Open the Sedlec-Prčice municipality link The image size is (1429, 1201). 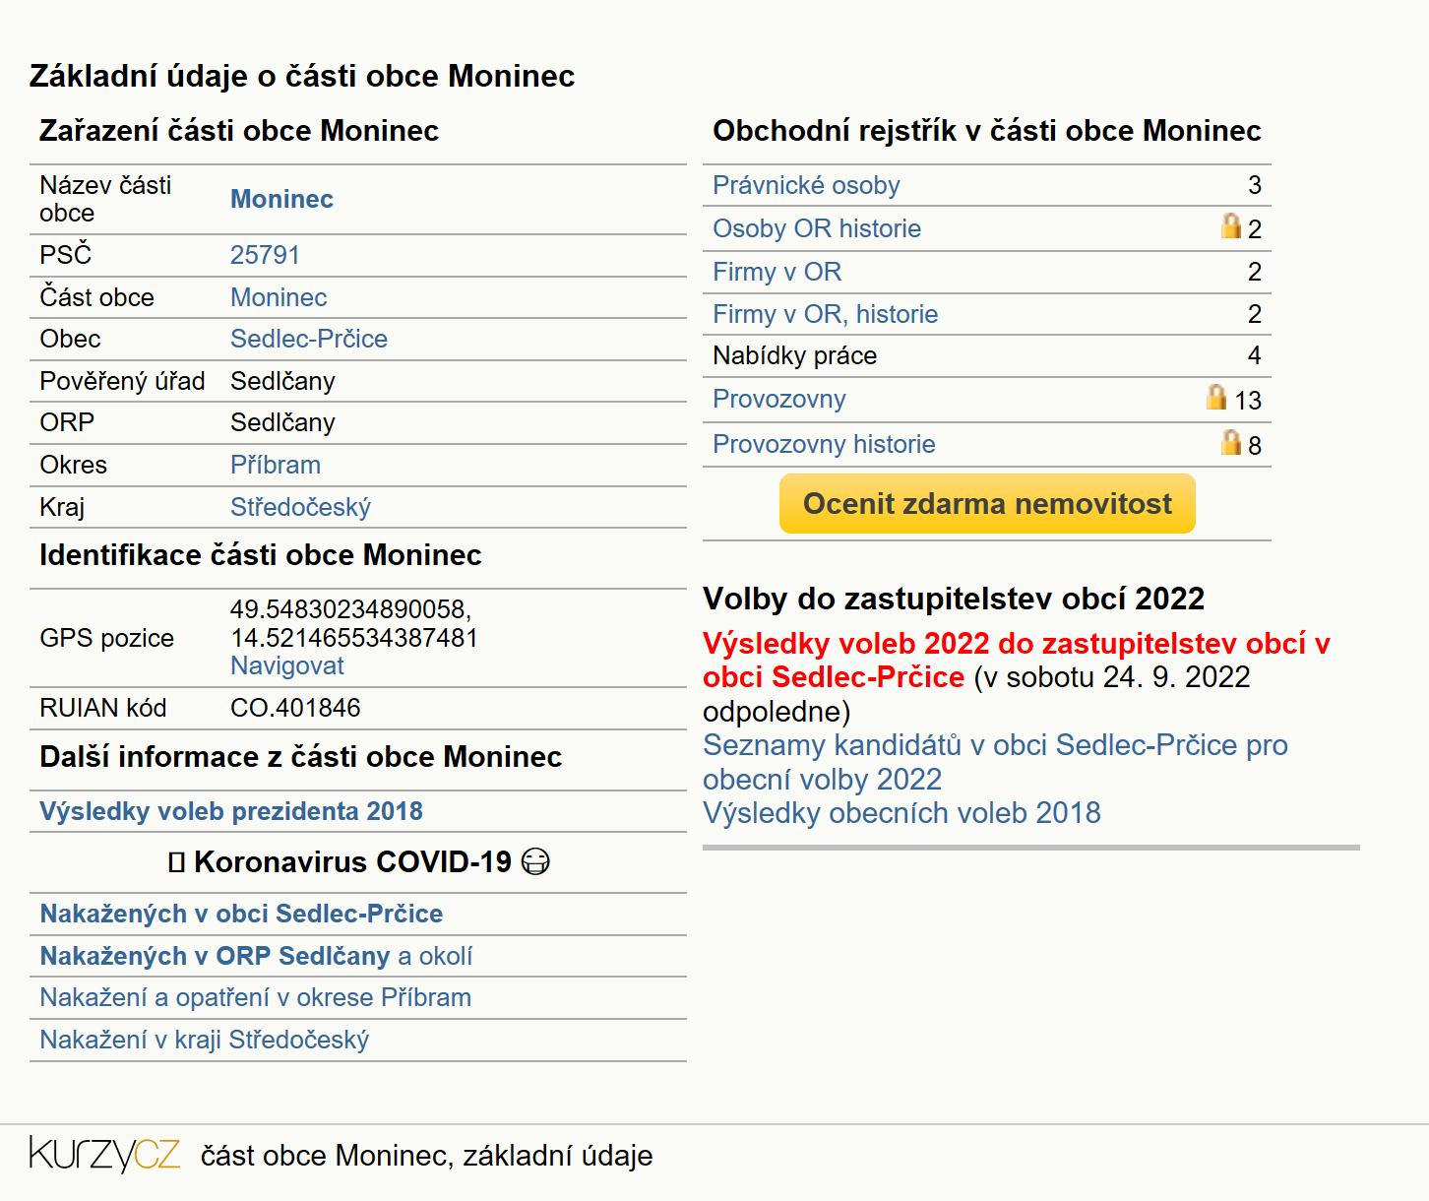pyautogui.click(x=309, y=339)
